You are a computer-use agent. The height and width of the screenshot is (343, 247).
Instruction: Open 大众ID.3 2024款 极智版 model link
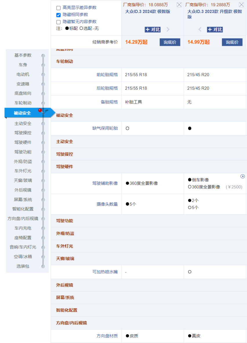point(148,12)
